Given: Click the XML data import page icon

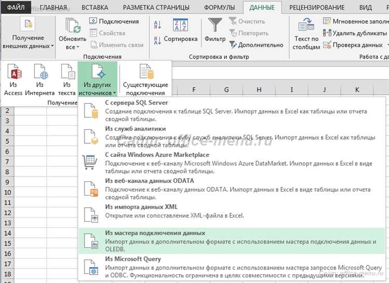Looking at the screenshot, I should coord(91,214).
